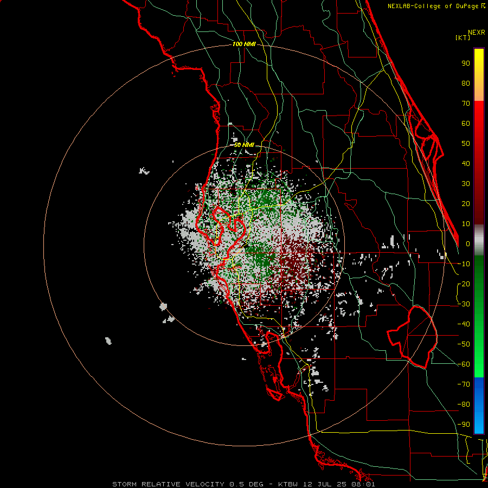Image resolution: width=488 pixels, height=488 pixels.
Task: Click the -50 scale value
Action: tap(464, 344)
